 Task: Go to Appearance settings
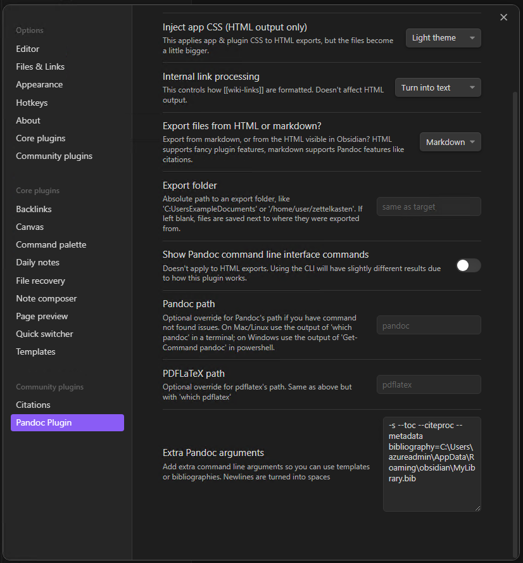coord(39,85)
